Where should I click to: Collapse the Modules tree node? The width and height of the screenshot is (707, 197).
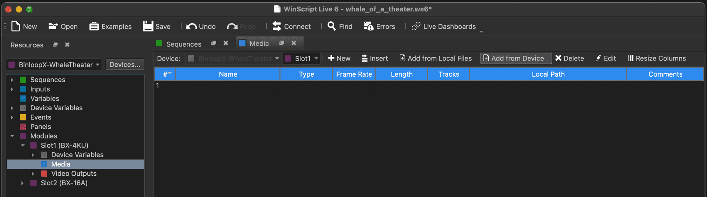12,136
